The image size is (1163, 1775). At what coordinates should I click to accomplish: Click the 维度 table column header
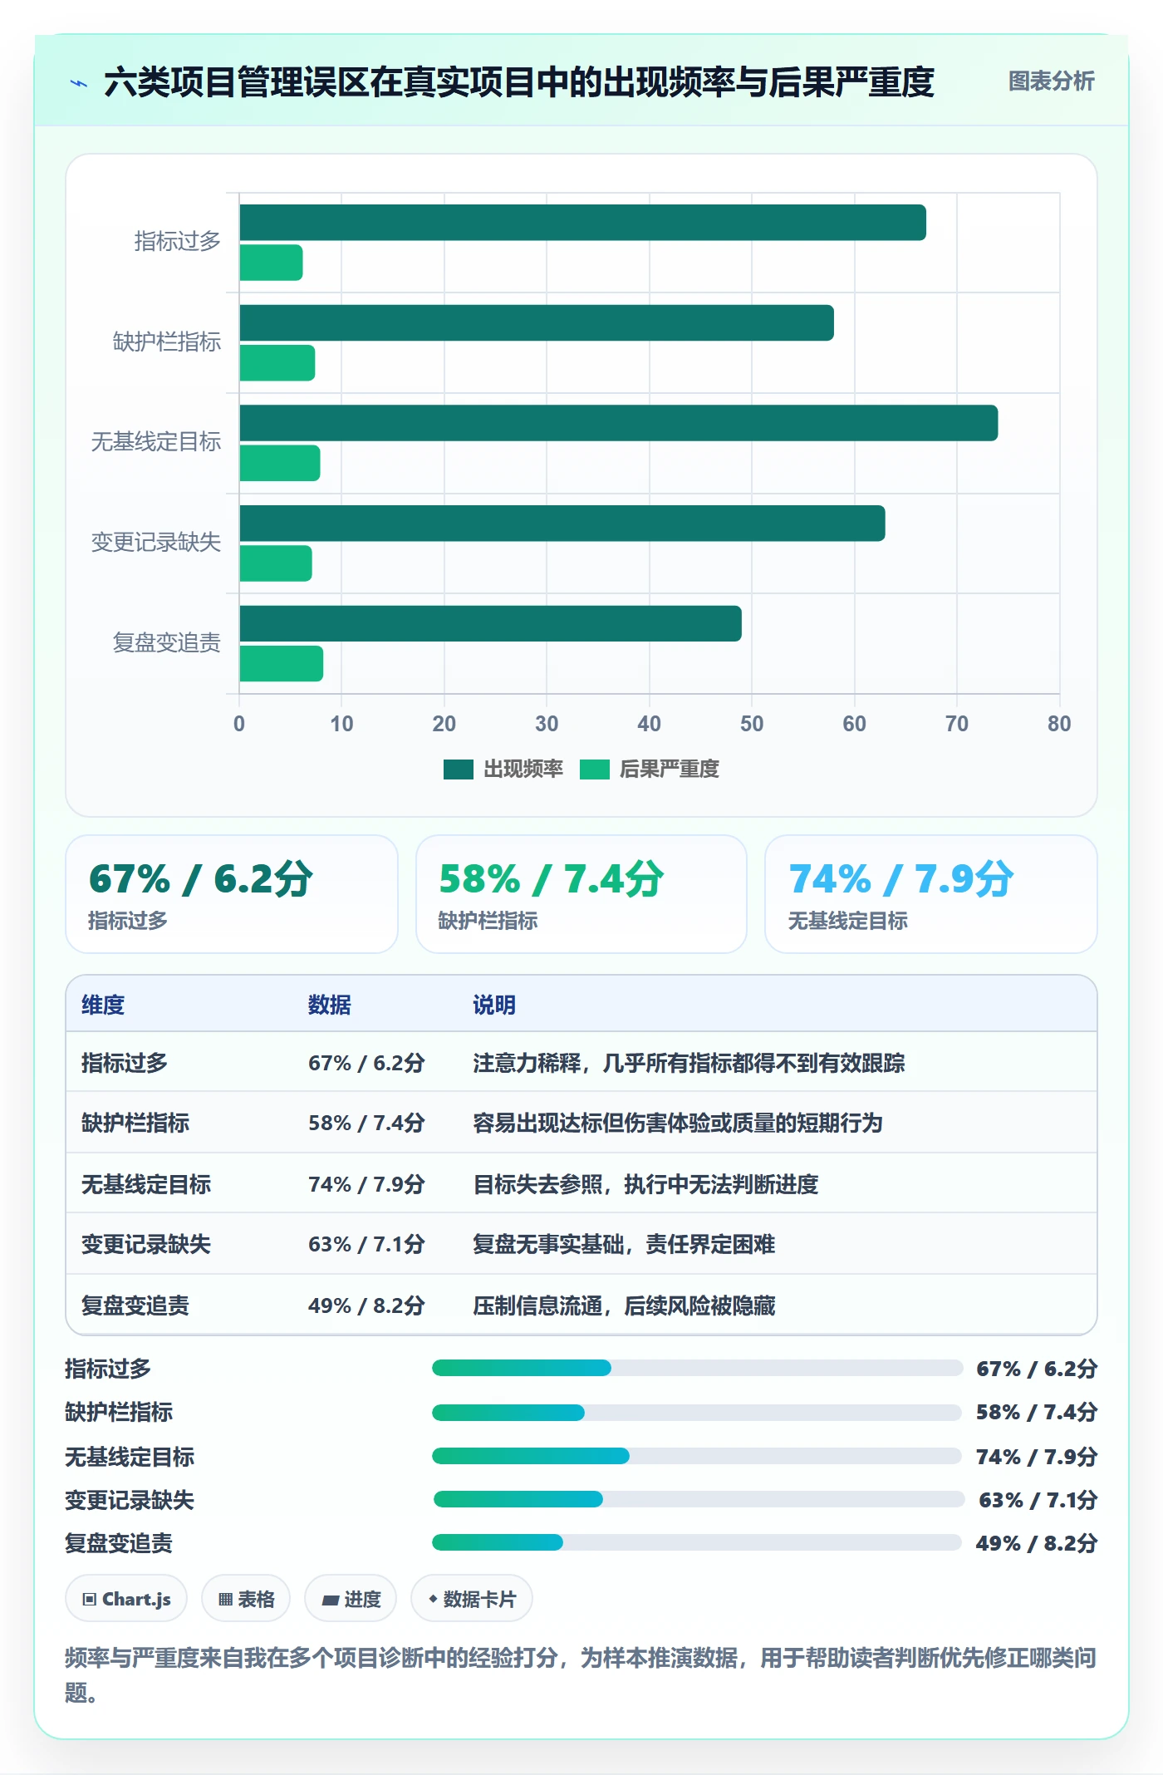pos(103,1005)
